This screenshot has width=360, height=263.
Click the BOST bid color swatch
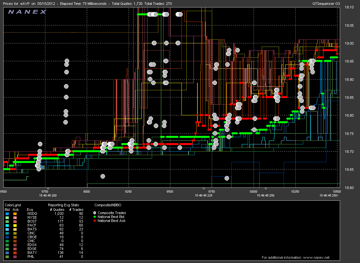8,222
